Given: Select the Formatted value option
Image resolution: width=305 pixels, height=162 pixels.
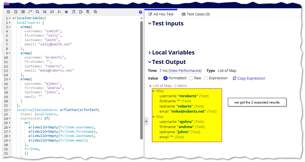Looking at the screenshot, I should pyautogui.click(x=166, y=78).
